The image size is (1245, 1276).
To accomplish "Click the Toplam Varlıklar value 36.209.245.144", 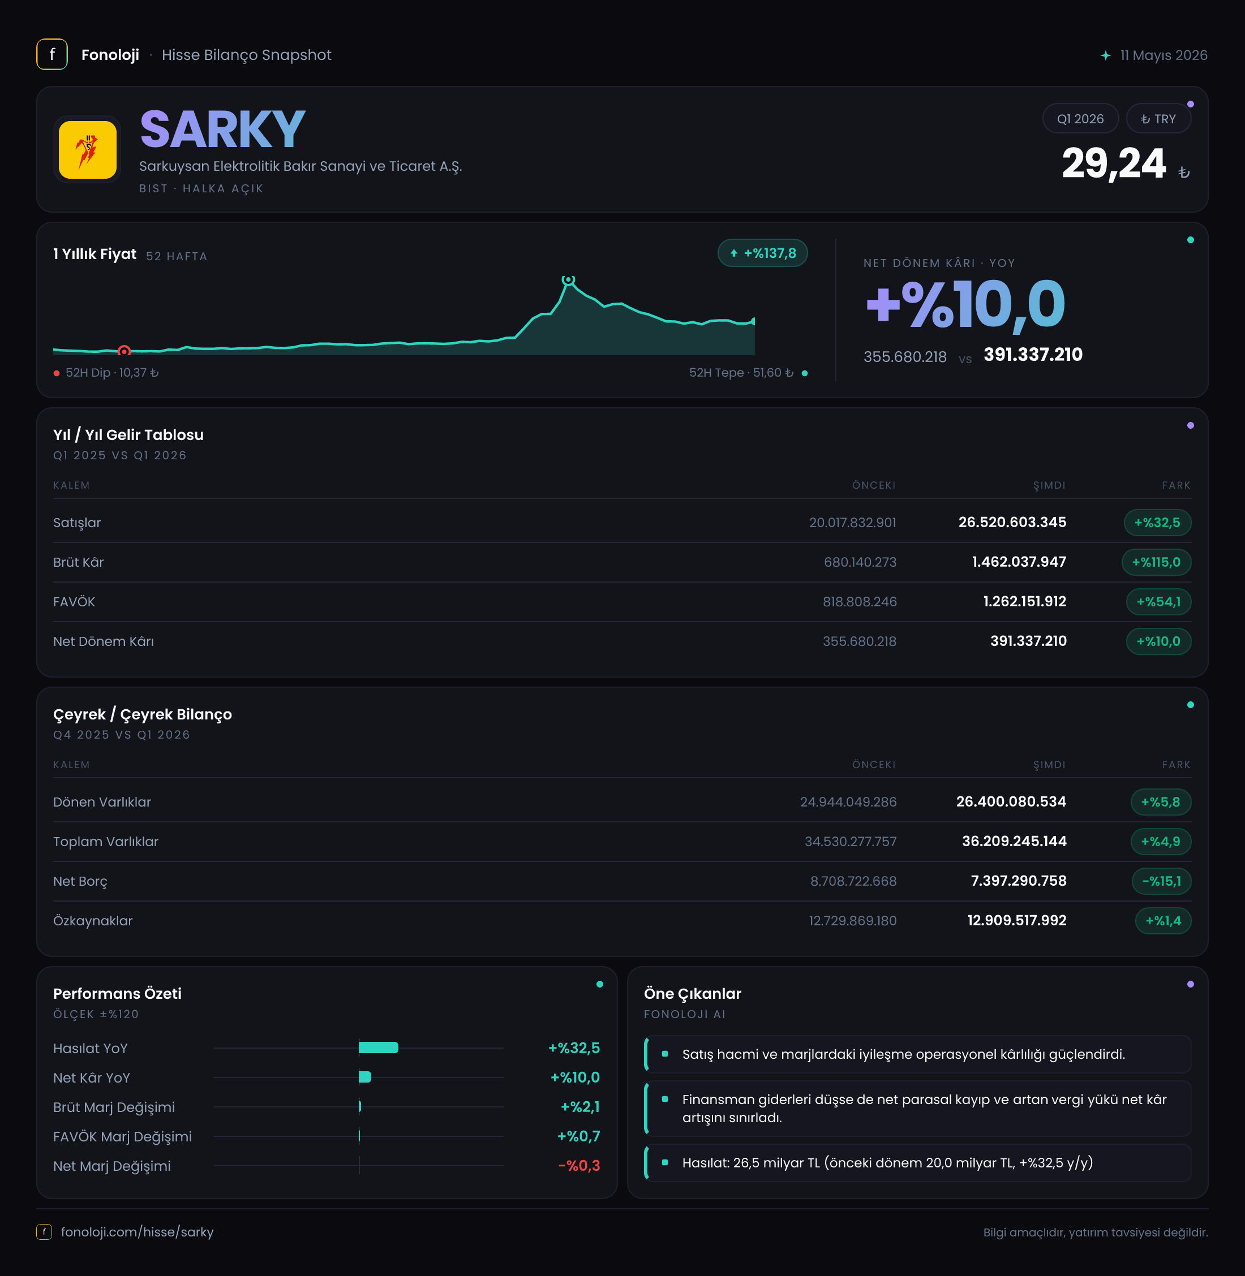I will tap(1014, 841).
